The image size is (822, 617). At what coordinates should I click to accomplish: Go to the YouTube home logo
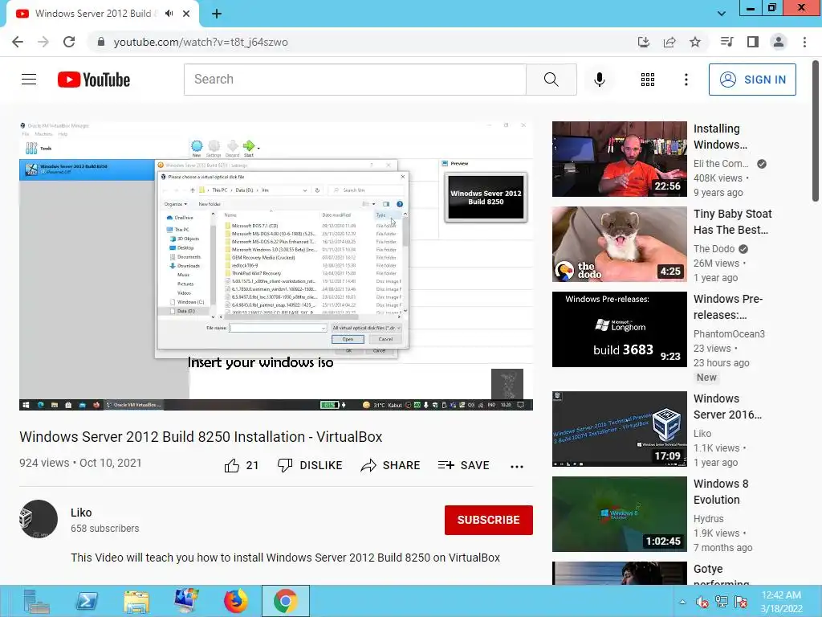click(94, 80)
